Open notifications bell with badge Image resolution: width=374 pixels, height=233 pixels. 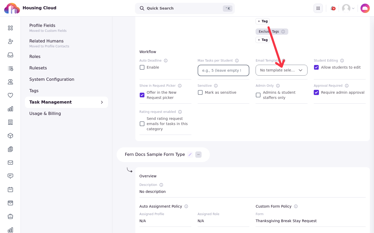point(333,8)
